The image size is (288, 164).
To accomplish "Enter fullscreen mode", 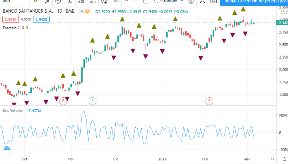I will (202, 2).
